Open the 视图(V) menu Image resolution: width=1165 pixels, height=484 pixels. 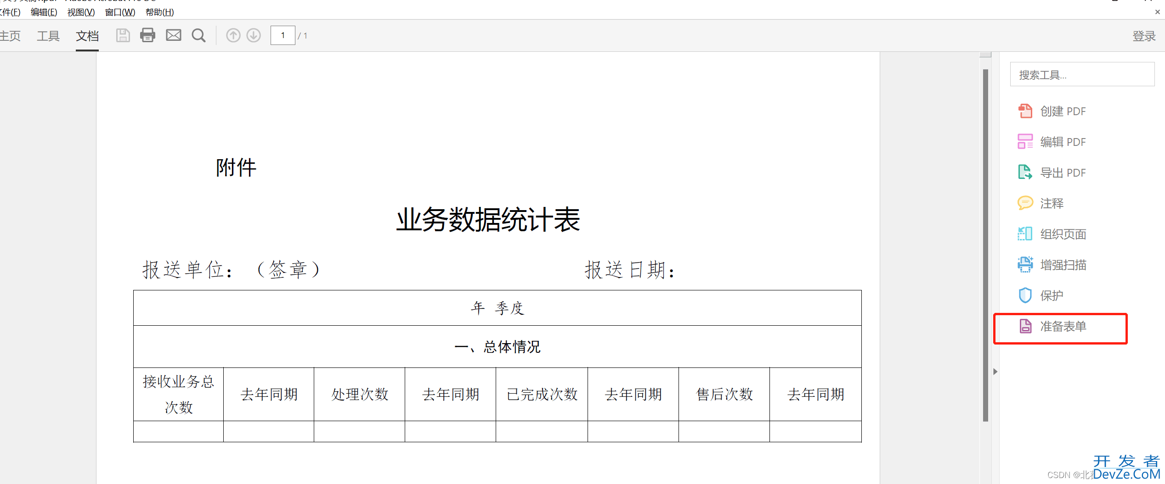point(81,12)
